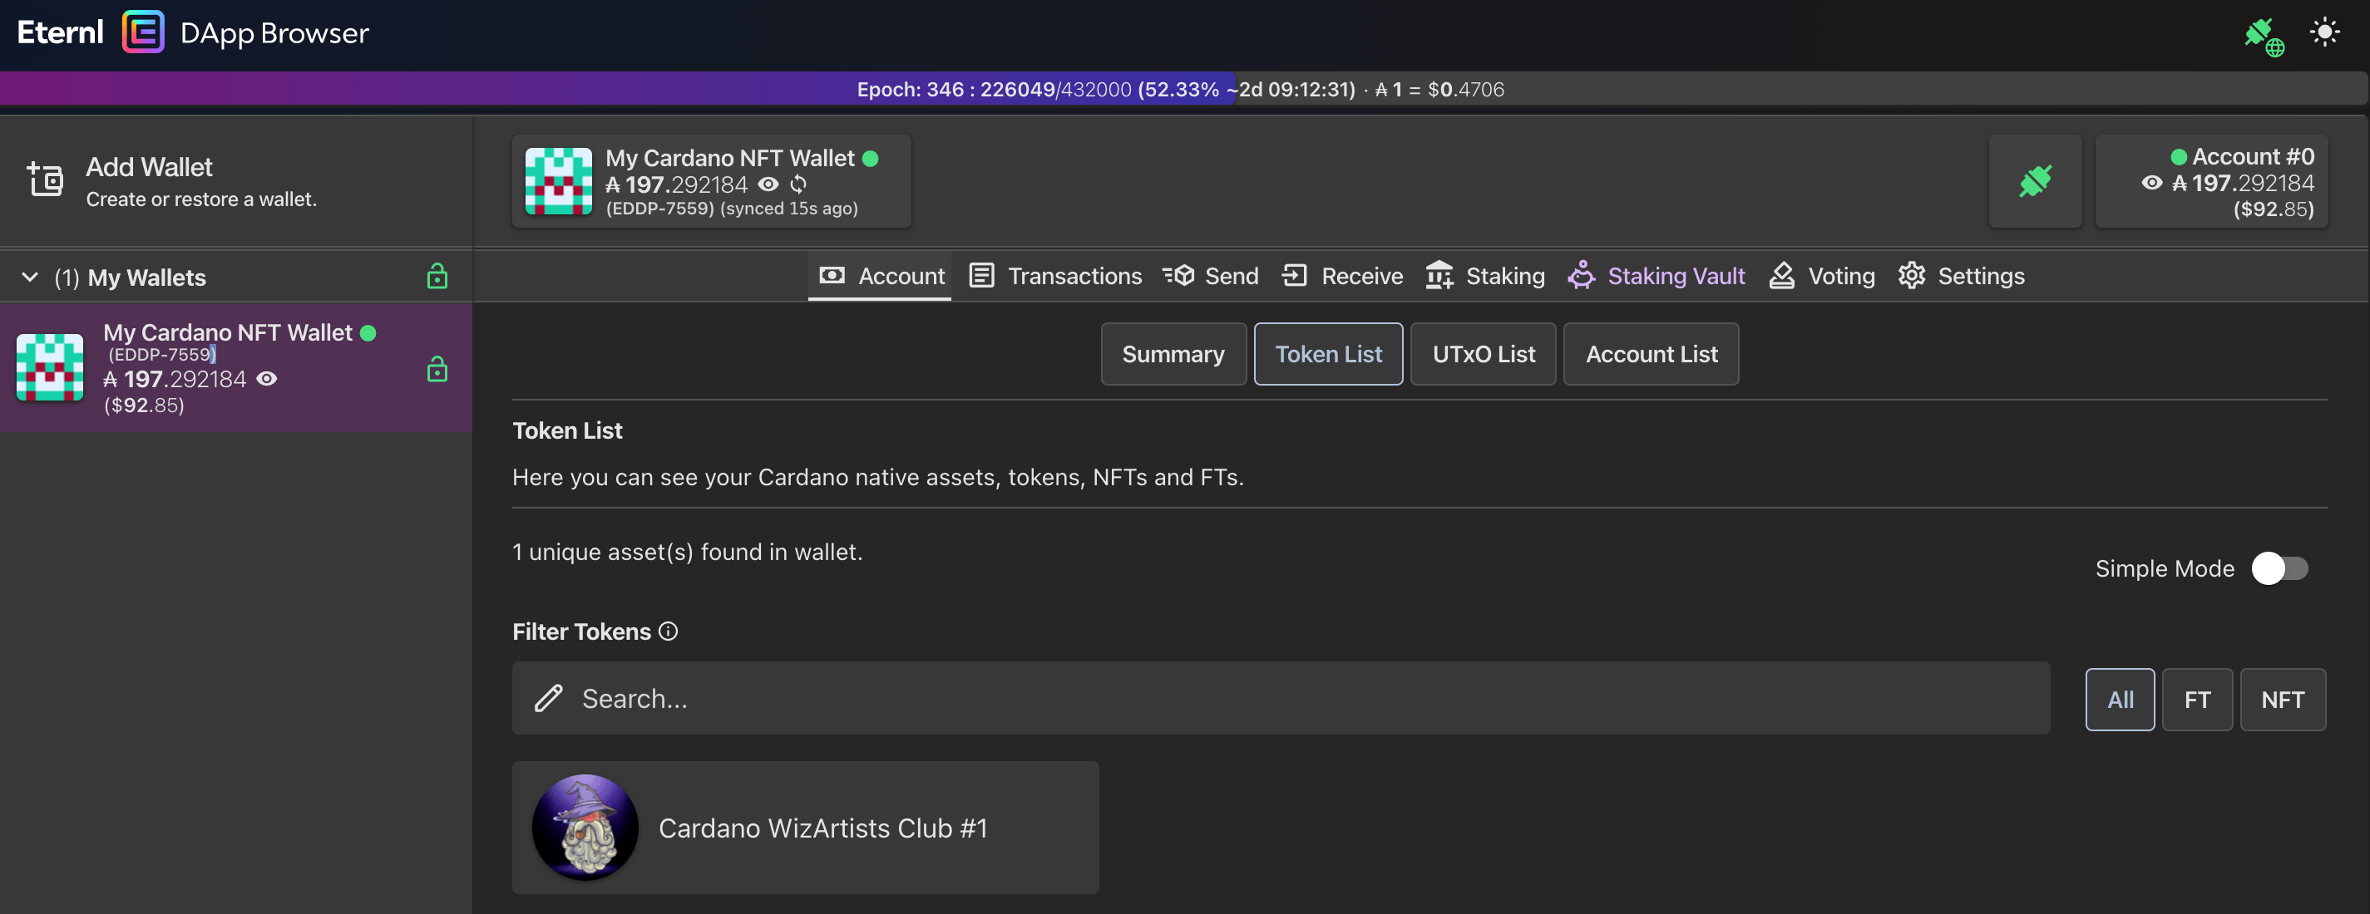Image resolution: width=2370 pixels, height=914 pixels.
Task: Open the Account tab
Action: [x=880, y=275]
